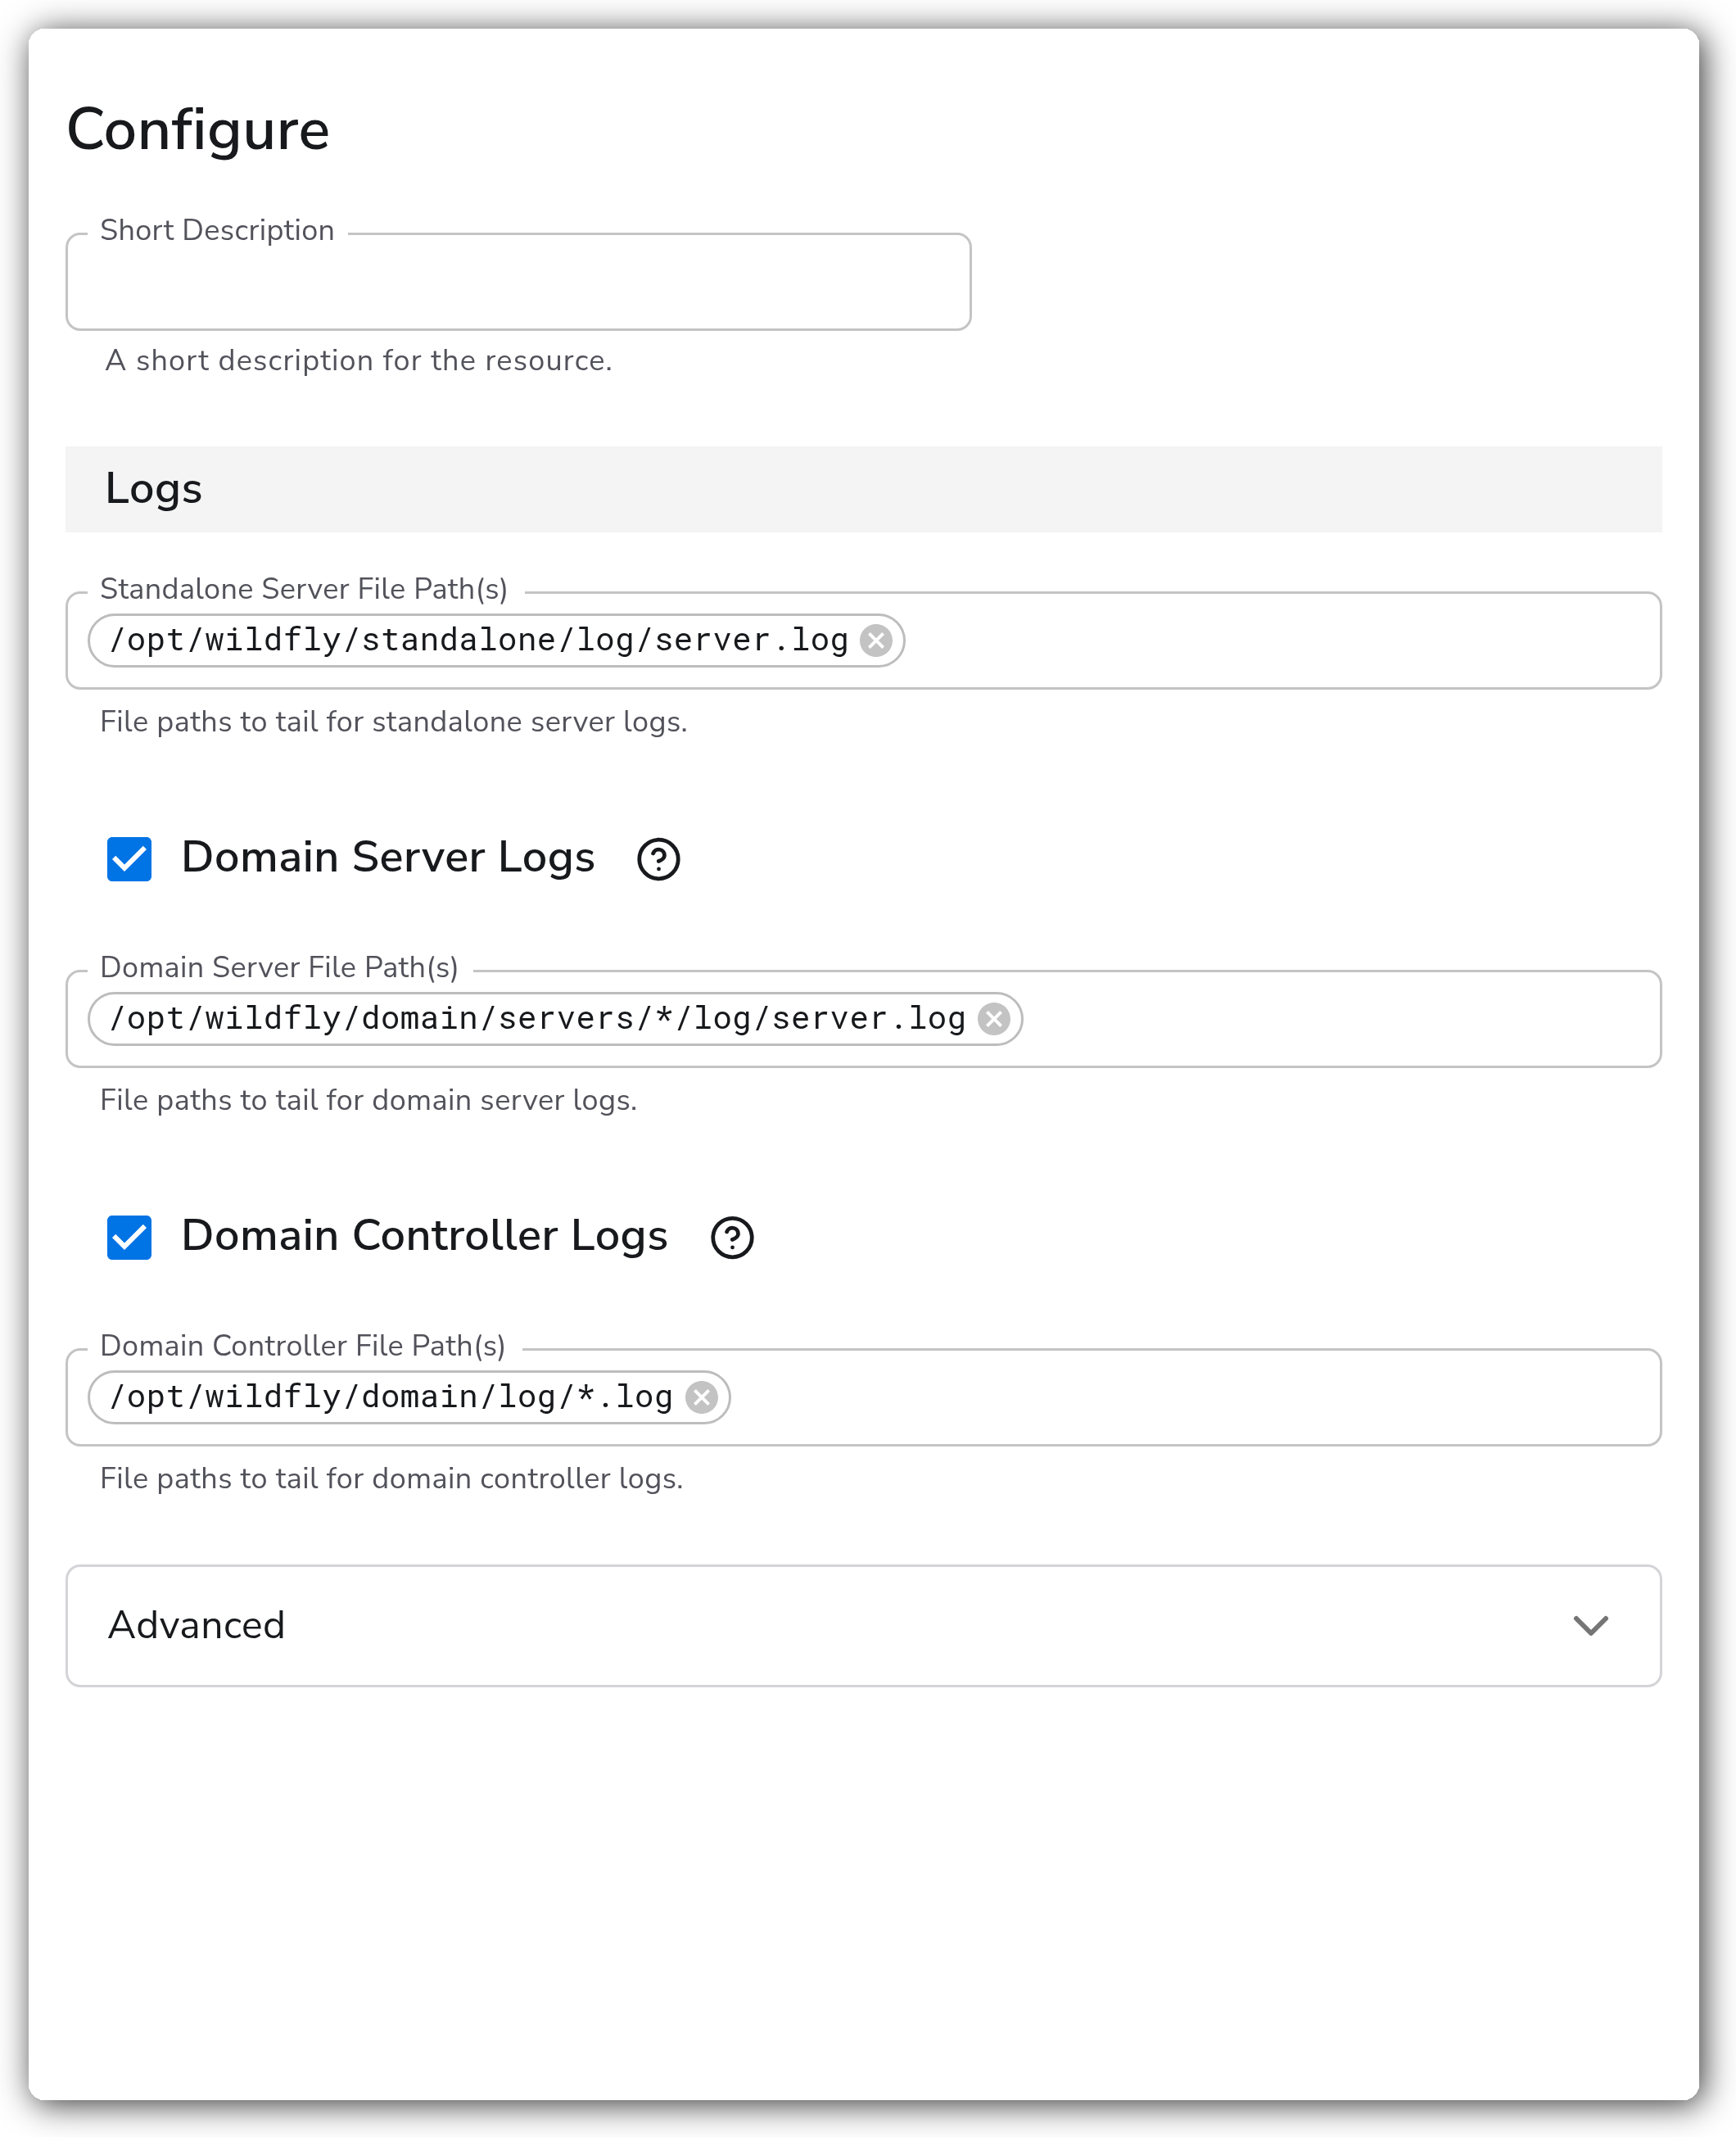Click 'File paths to tail for standalone server logs.'
Screen dimensions: 1736x2137
[393, 721]
